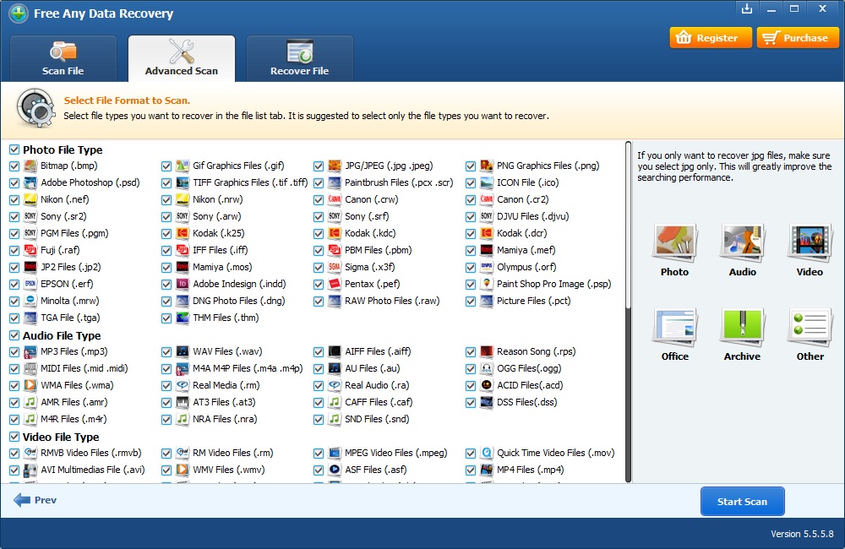Click the Start Scan button
This screenshot has height=549, width=845.
click(x=742, y=500)
